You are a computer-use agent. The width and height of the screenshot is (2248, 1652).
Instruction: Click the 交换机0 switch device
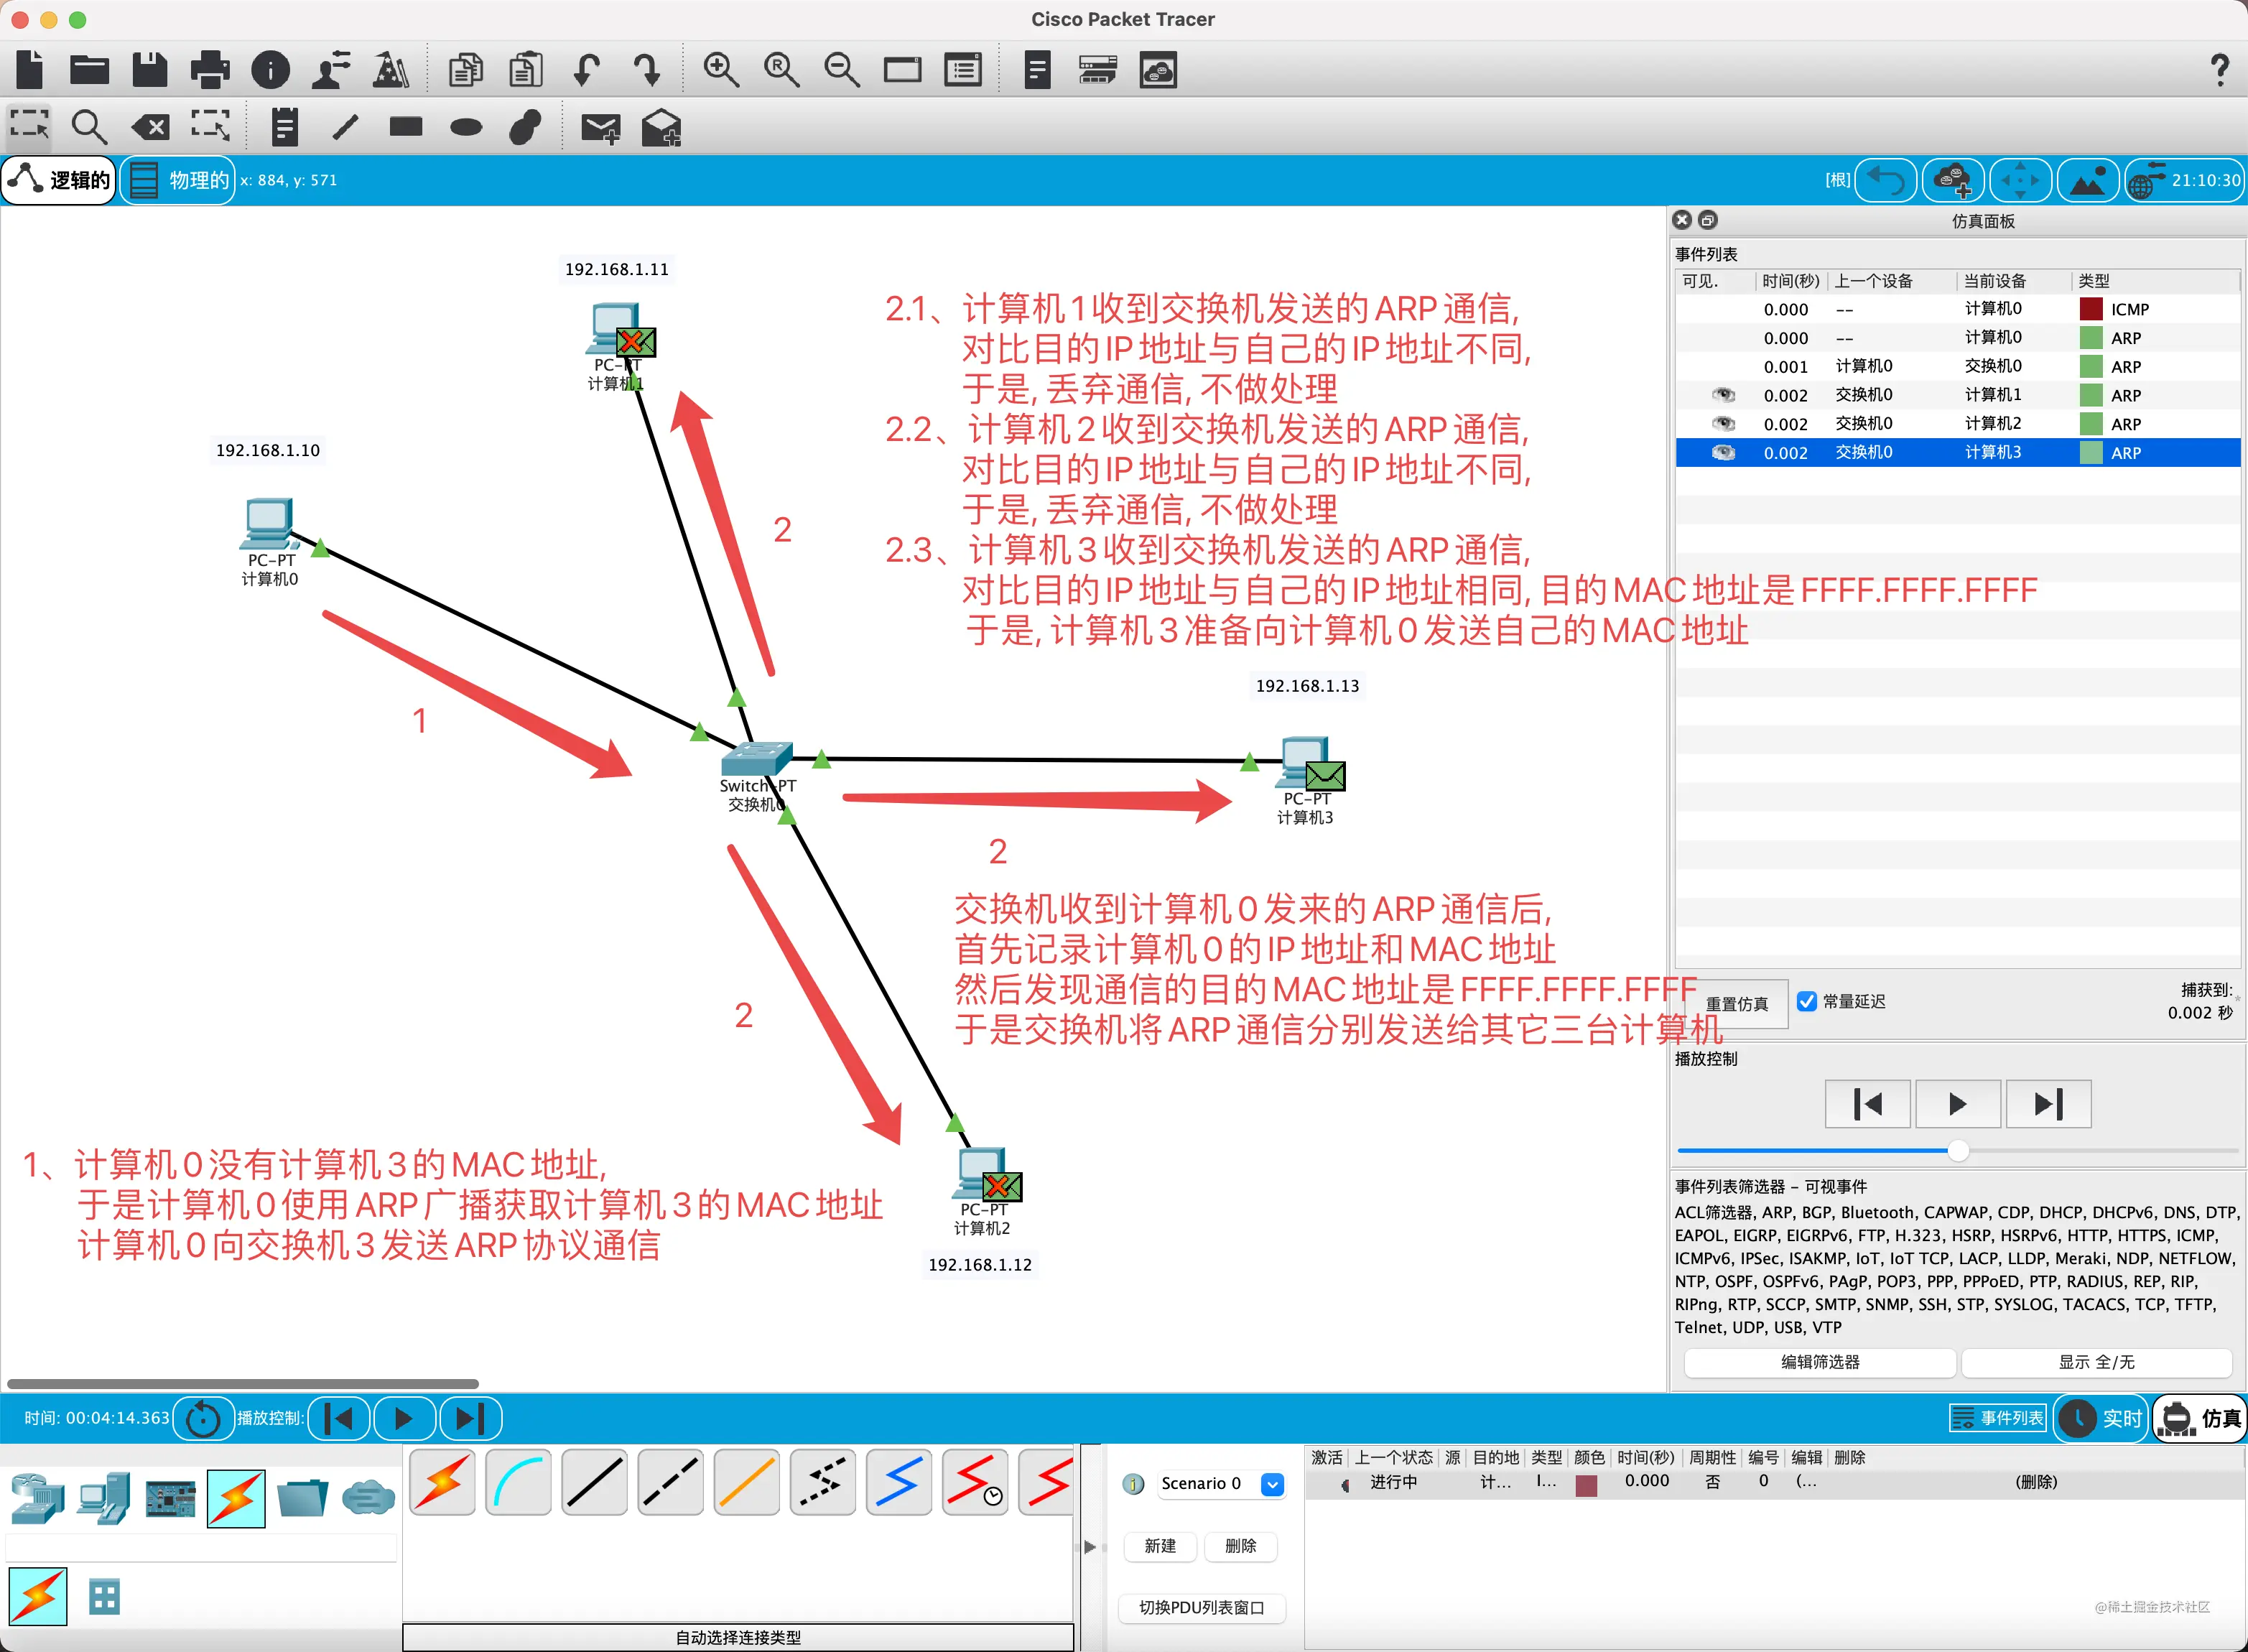click(758, 760)
